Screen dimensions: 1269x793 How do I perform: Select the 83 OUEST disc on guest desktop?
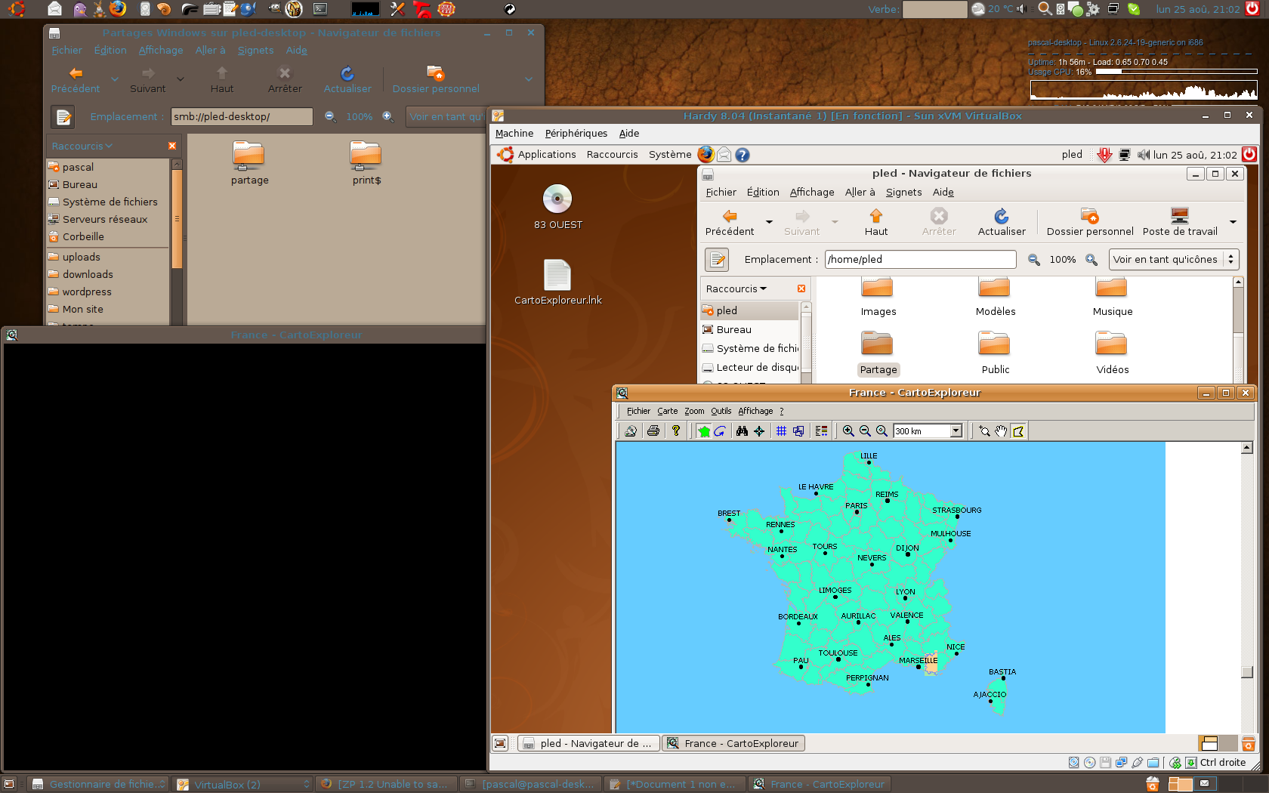click(x=557, y=207)
